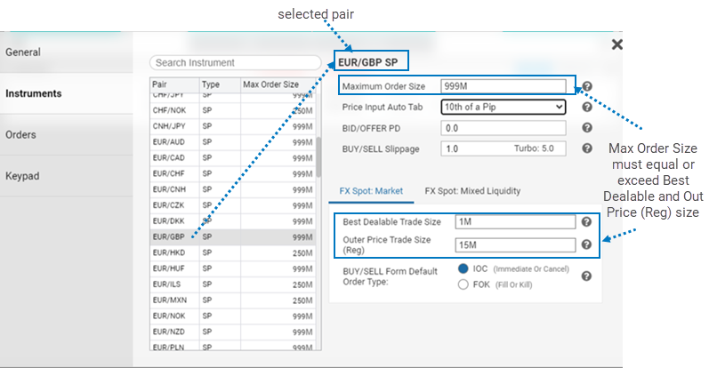
Task: Switch to FX Spot: Mixed Liquidity tab
Action: tap(472, 190)
